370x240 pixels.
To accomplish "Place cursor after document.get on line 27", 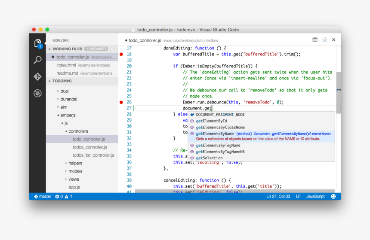I will pos(212,108).
